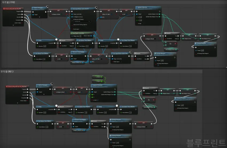This screenshot has width=227, height=148.
Task: Click Branch icon after Set Input Mode Game Only
Action: pos(135,54)
